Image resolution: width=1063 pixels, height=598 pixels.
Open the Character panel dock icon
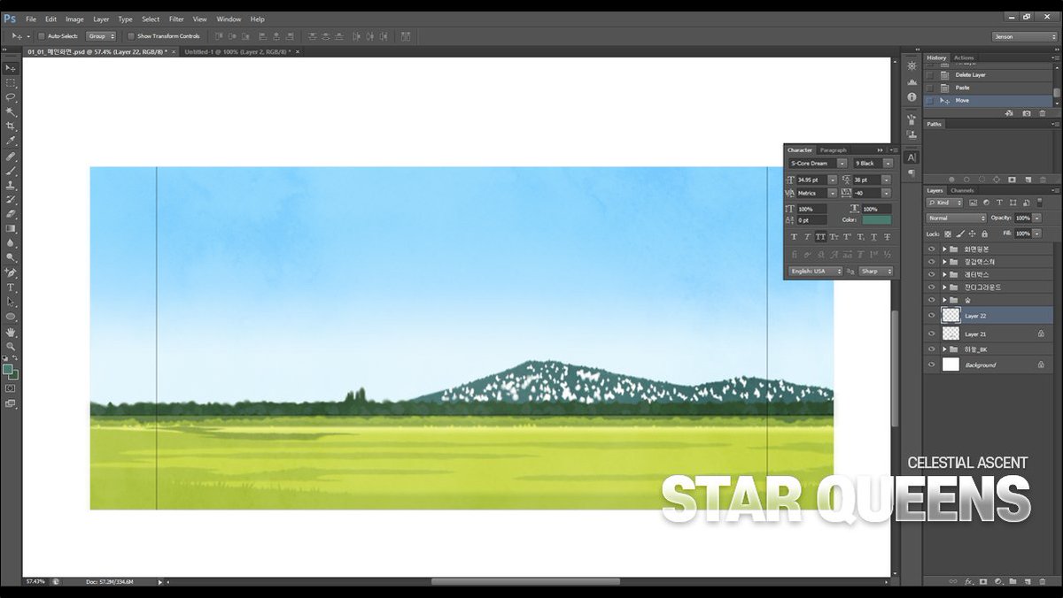tap(912, 157)
